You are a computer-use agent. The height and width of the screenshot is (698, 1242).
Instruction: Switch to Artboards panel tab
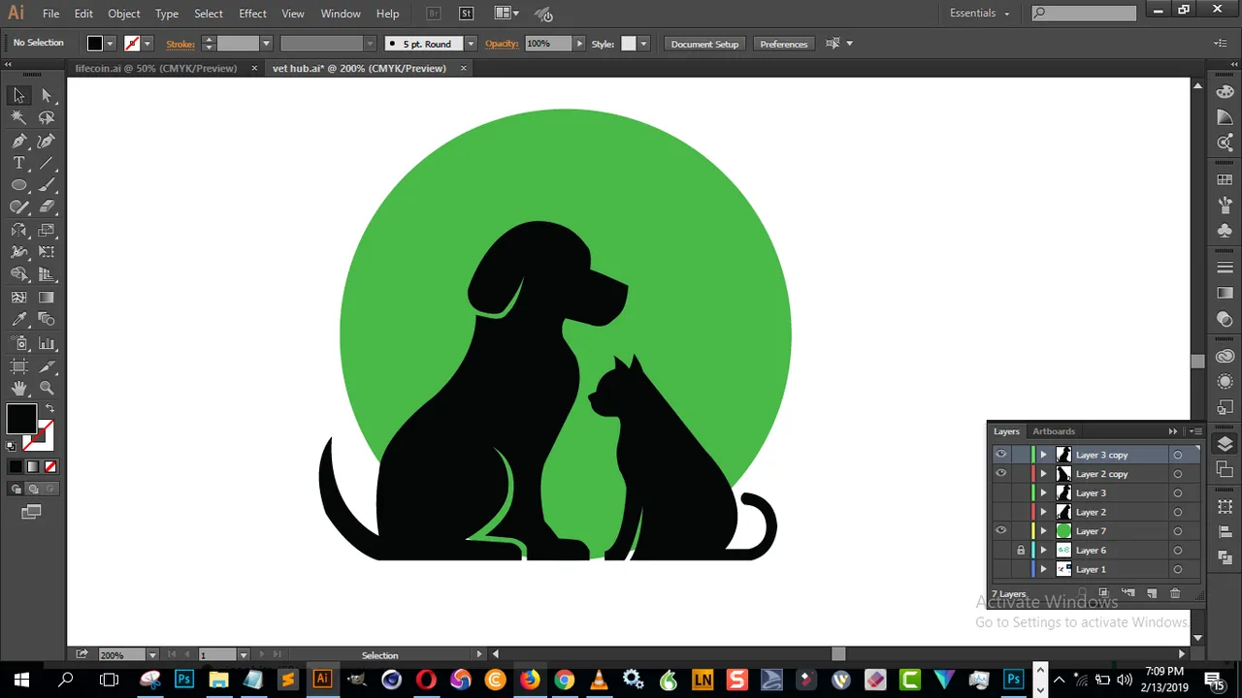(1054, 431)
